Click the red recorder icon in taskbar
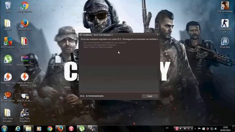The width and height of the screenshot is (235, 132). point(71,129)
